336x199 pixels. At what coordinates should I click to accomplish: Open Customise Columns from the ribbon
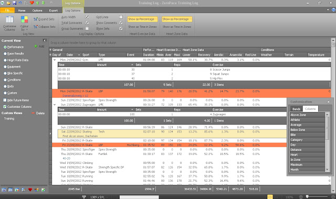9,23
